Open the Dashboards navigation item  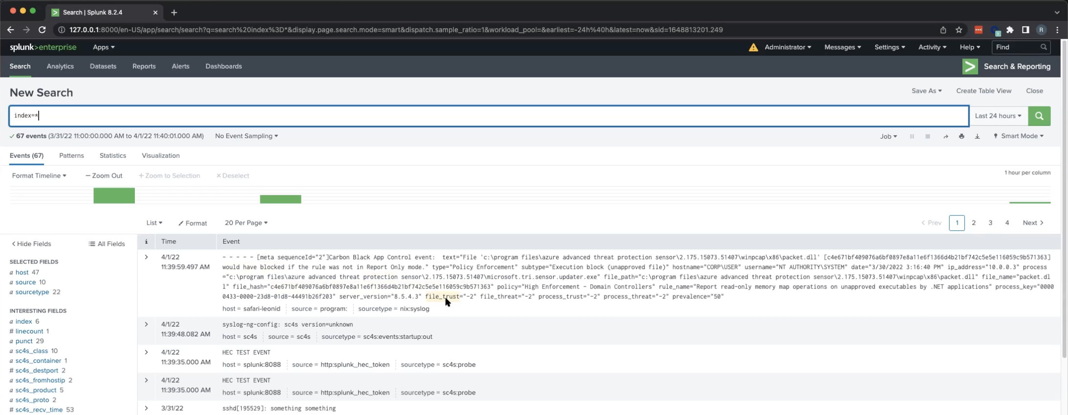pyautogui.click(x=223, y=66)
